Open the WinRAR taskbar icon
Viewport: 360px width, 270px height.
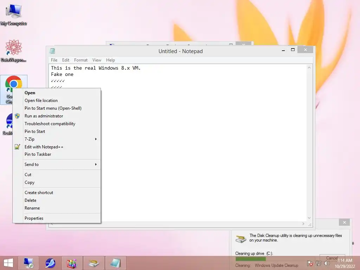72,263
